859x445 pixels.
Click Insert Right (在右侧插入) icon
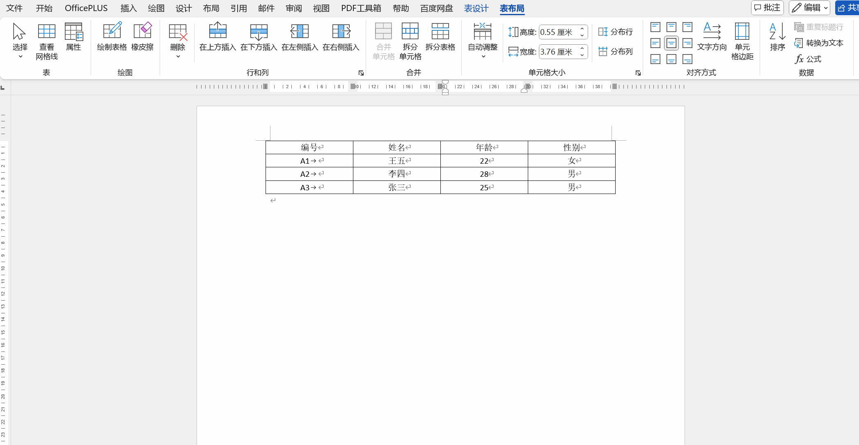coord(341,31)
